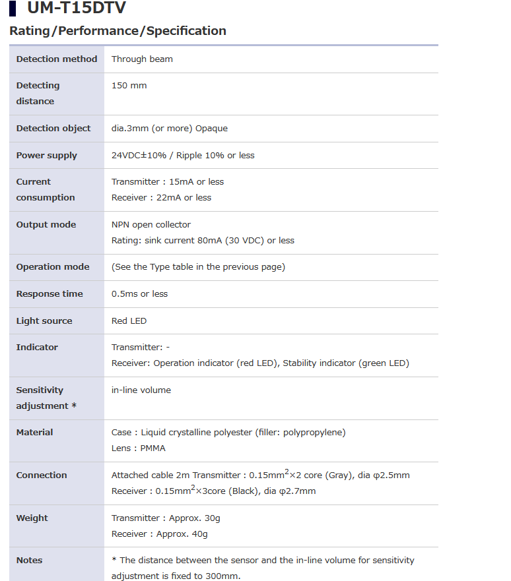Click the UM-T15DTV product title
Screen dimensions: 511x581
(76, 9)
